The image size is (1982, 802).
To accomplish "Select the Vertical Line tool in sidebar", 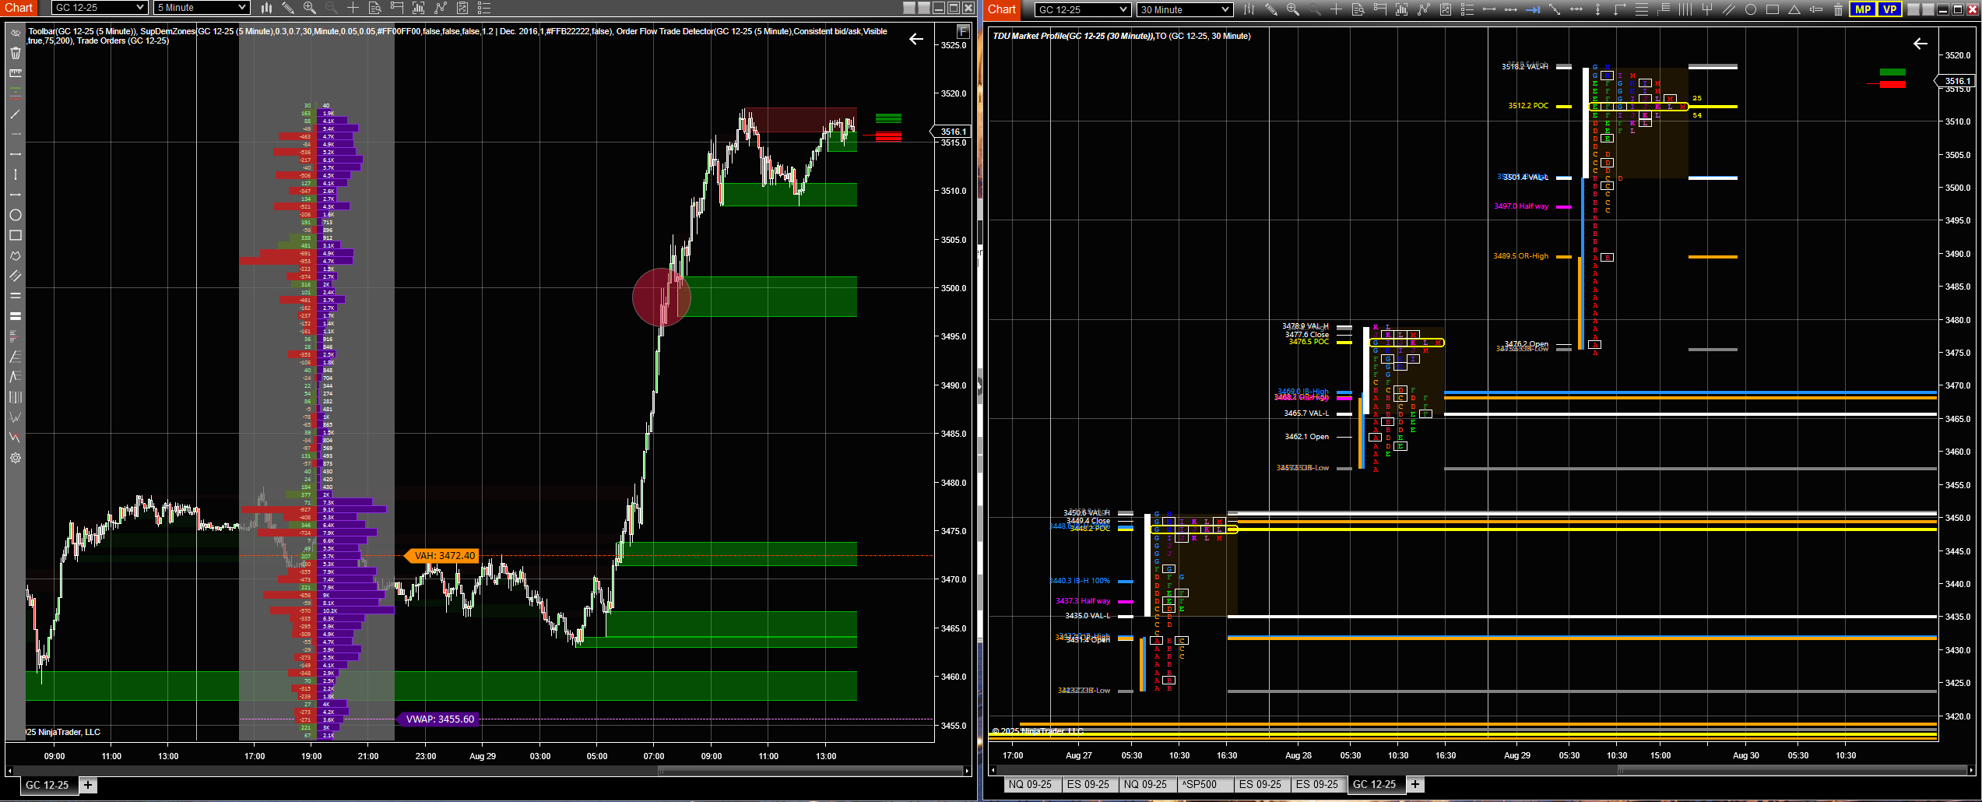I will (15, 174).
